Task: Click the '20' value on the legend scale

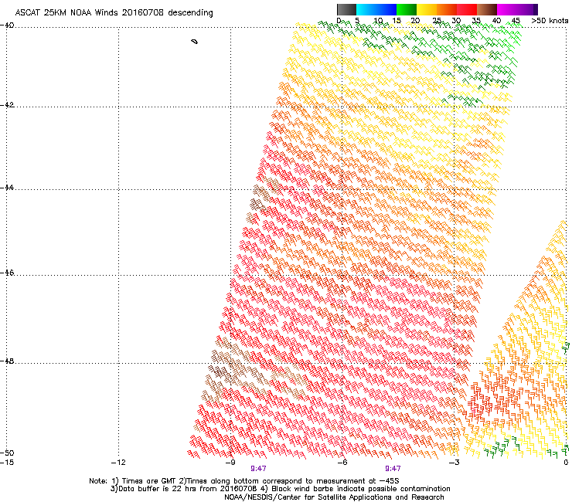Action: click(x=415, y=20)
